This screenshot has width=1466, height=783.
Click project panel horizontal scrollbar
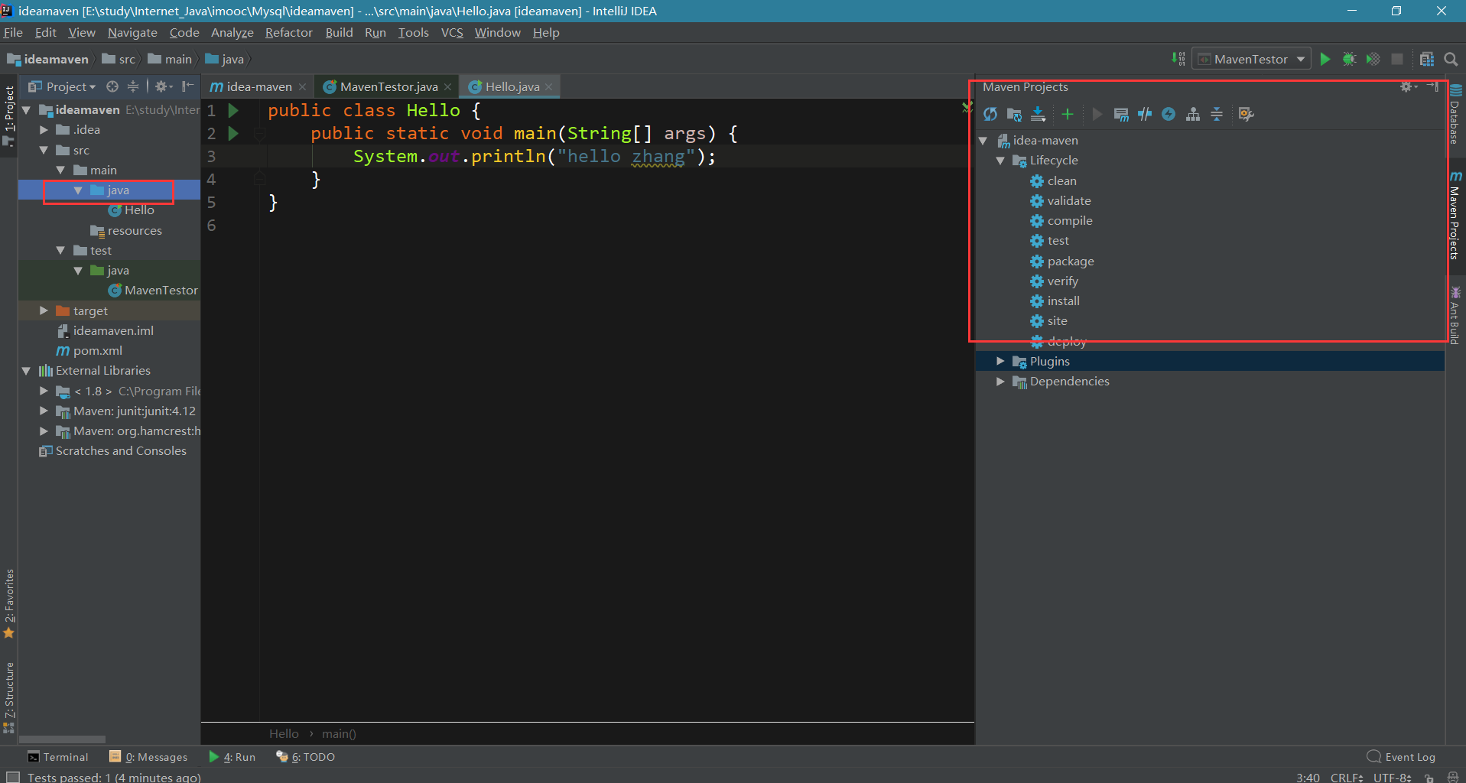(63, 739)
